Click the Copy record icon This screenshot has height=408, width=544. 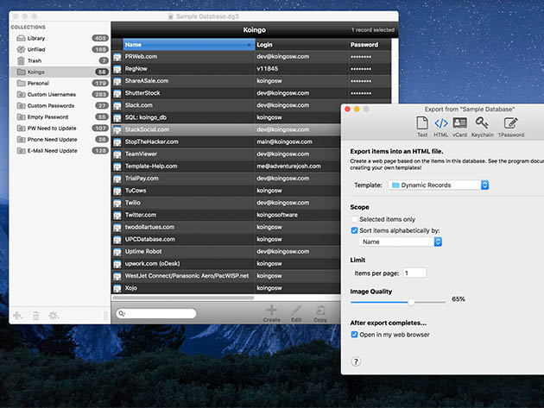[320, 313]
